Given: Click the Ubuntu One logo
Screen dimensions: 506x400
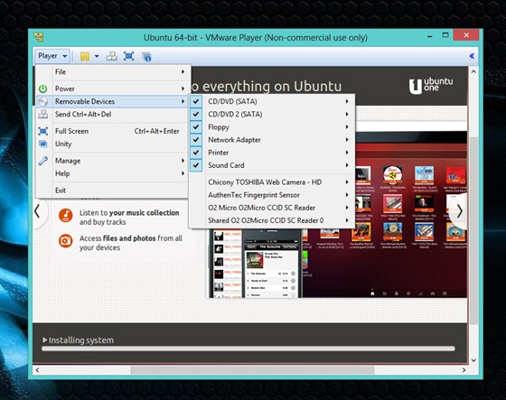Looking at the screenshot, I should pos(431,86).
